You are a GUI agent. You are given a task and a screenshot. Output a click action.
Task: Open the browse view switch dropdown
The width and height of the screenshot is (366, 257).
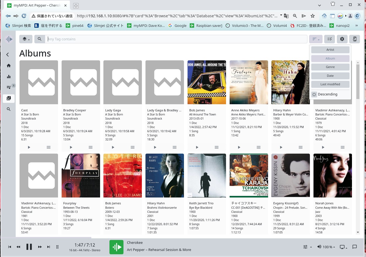(x=26, y=39)
